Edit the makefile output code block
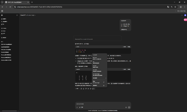 pyautogui.click(x=128, y=69)
